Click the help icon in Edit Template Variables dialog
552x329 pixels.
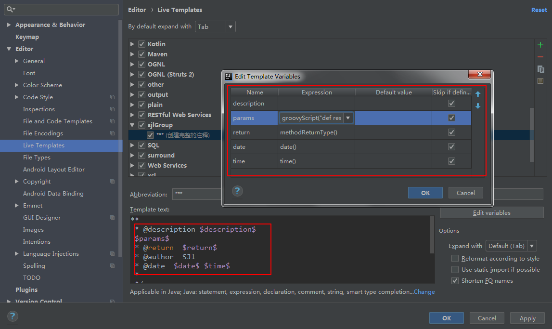point(237,191)
